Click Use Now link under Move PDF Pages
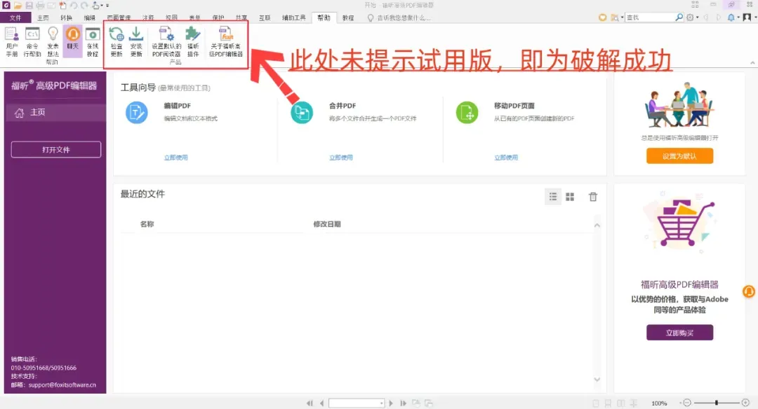Screen dimensions: 758x409 [506, 158]
